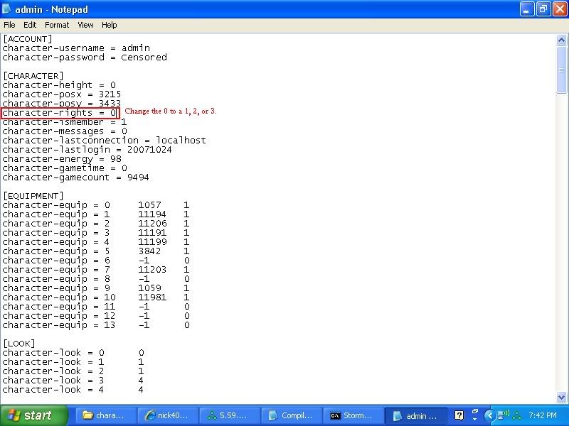Click the scrollbar down arrow
Screen dimensions: 569x426
tap(561, 397)
